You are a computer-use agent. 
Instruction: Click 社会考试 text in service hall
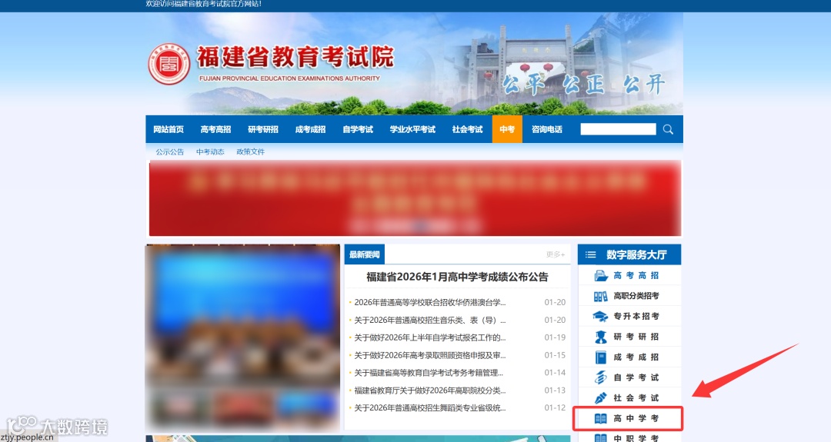click(636, 398)
